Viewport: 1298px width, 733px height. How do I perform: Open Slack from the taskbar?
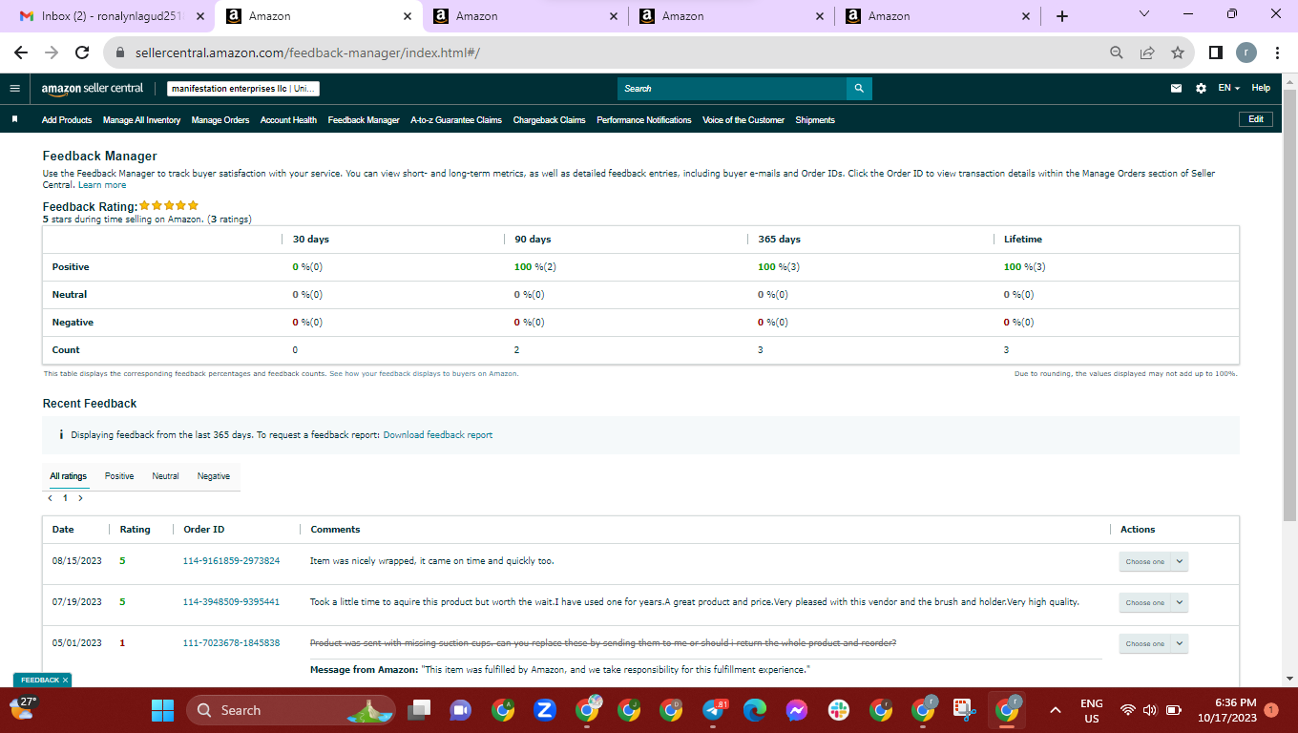click(x=839, y=710)
